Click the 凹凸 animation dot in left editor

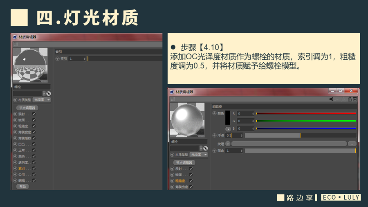pyautogui.click(x=15, y=144)
